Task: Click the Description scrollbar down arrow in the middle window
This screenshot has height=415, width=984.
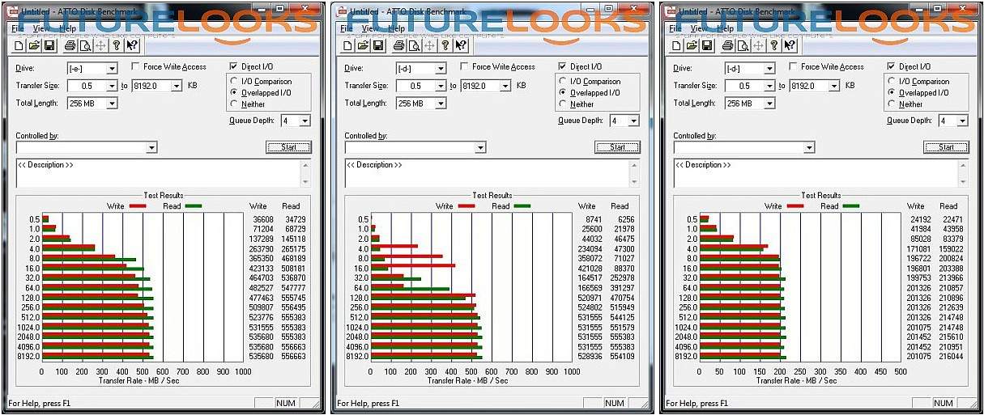Action: pyautogui.click(x=633, y=183)
